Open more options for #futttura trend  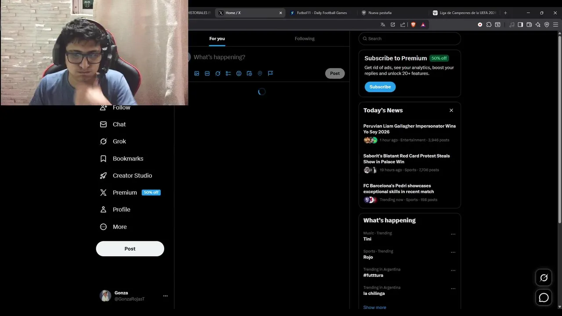tap(453, 271)
